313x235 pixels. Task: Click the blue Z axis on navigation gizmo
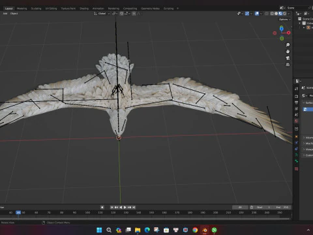[x=282, y=28]
